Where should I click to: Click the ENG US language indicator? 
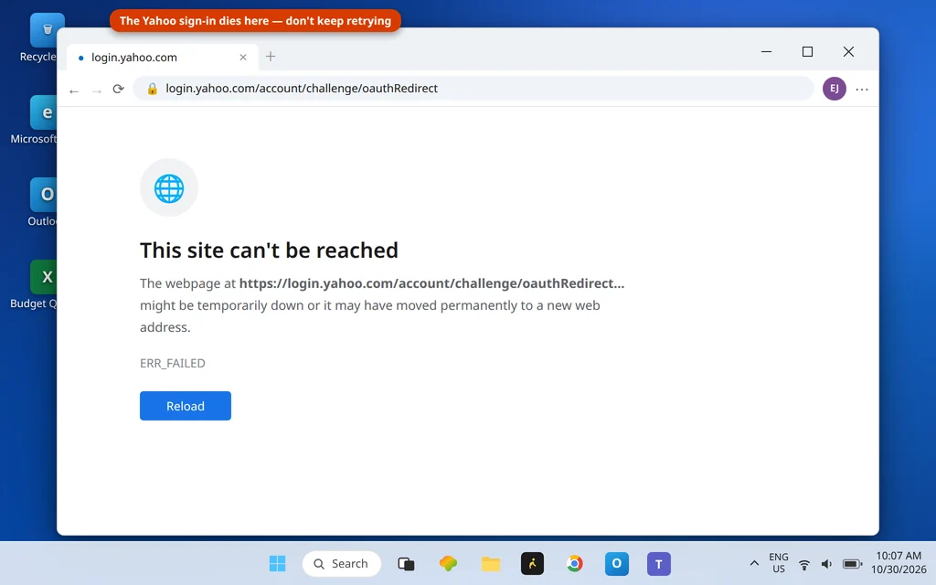(x=779, y=563)
